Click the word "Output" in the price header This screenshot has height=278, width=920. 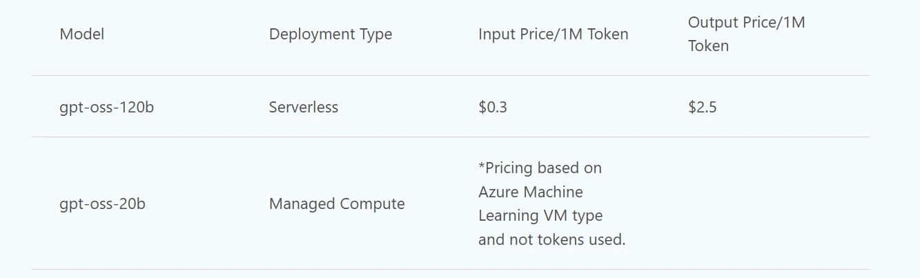[712, 22]
